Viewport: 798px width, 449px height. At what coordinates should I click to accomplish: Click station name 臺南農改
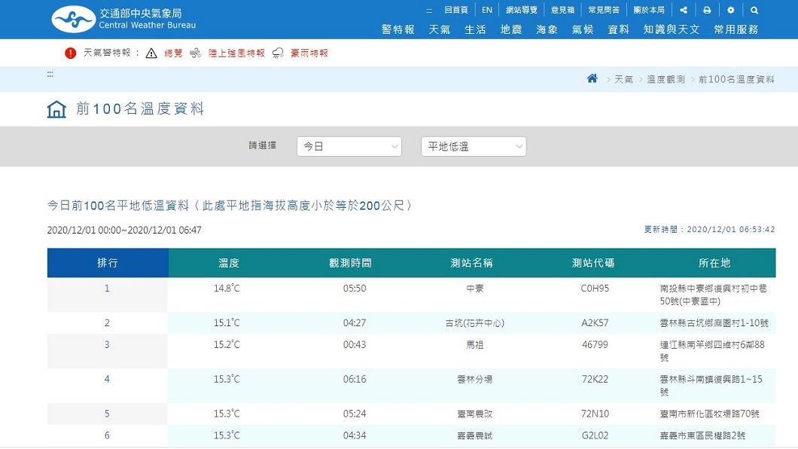point(475,414)
